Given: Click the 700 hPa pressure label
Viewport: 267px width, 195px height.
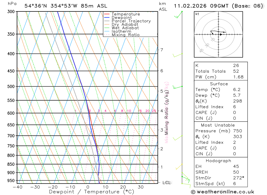Looking at the screenshot, I should (11, 136).
